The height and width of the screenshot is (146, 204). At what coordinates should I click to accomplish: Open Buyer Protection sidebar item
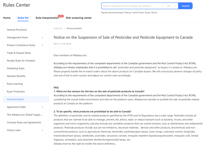pos(16,92)
